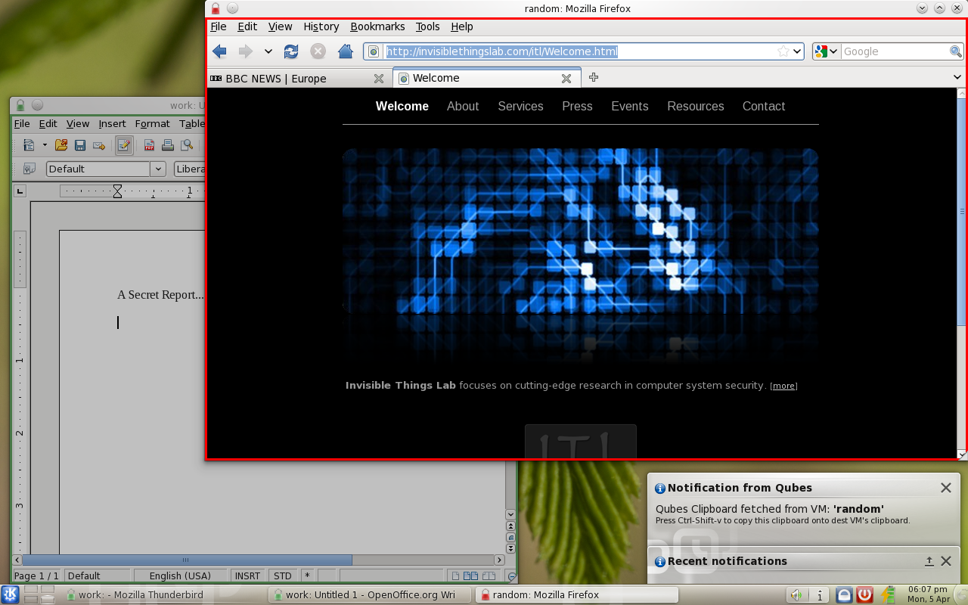This screenshot has height=605, width=968.
Task: Export directly as PDF in Writer
Action: [x=150, y=145]
